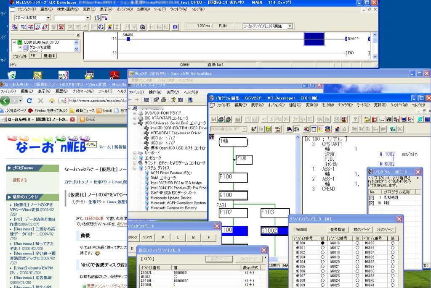The width and height of the screenshot is (431, 288).
Task: Toggle M6000 device indicator circle
Action: (x=322, y=243)
